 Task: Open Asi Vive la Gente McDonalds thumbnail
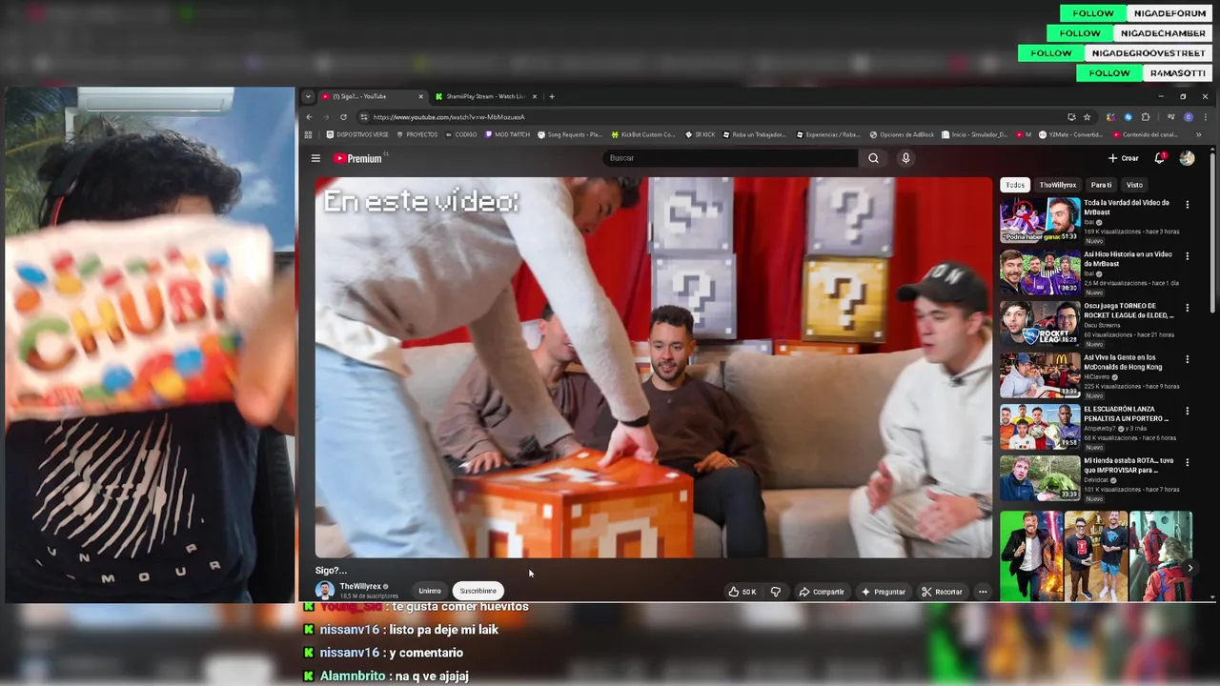[x=1040, y=374]
